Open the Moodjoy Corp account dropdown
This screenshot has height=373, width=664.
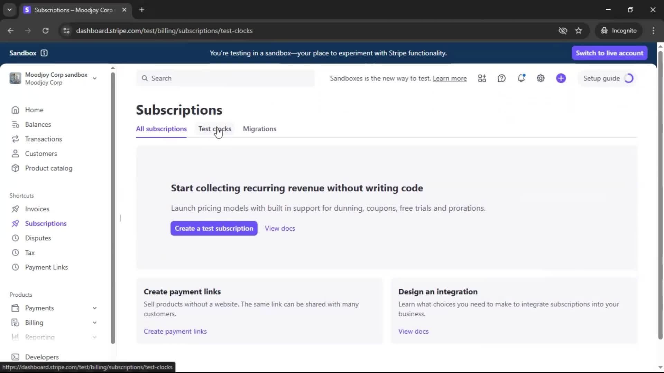[94, 78]
